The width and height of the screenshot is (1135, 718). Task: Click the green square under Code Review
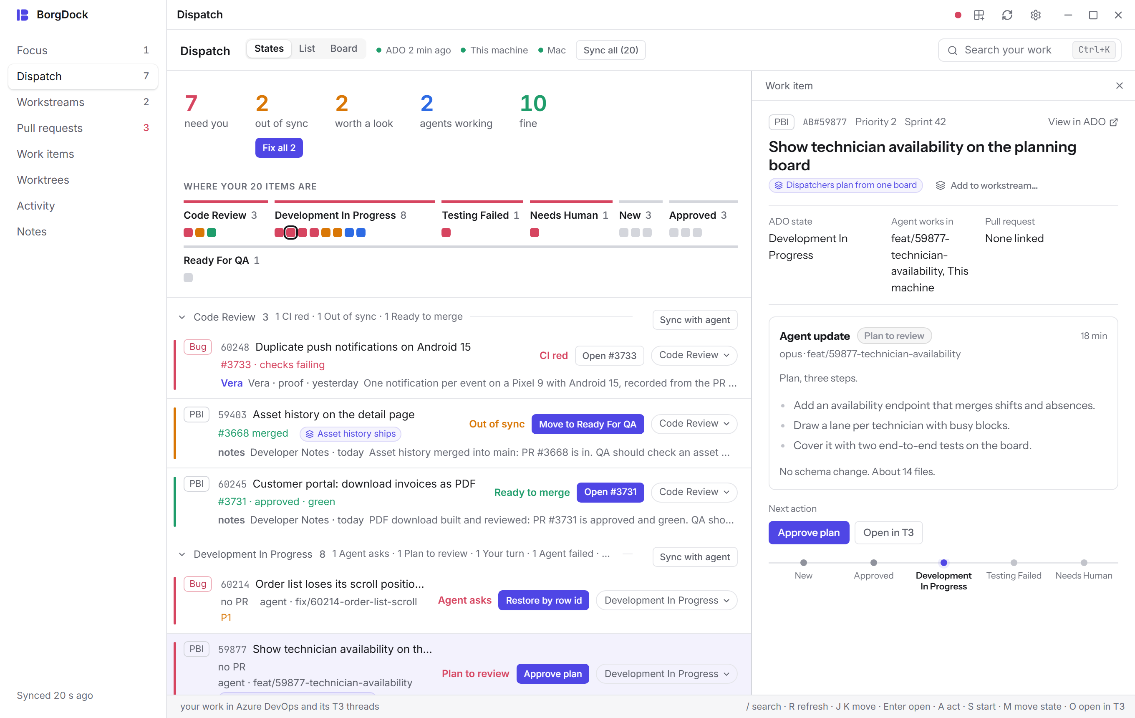(x=212, y=233)
